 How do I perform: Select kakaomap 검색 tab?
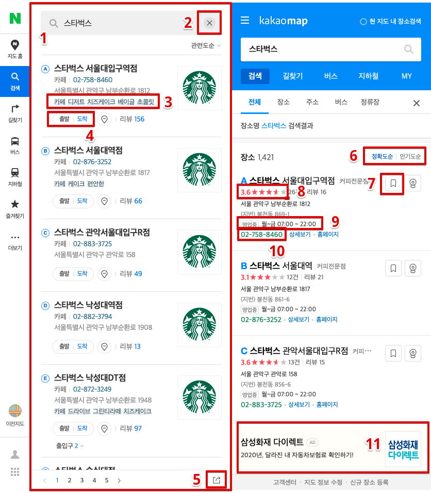(255, 76)
